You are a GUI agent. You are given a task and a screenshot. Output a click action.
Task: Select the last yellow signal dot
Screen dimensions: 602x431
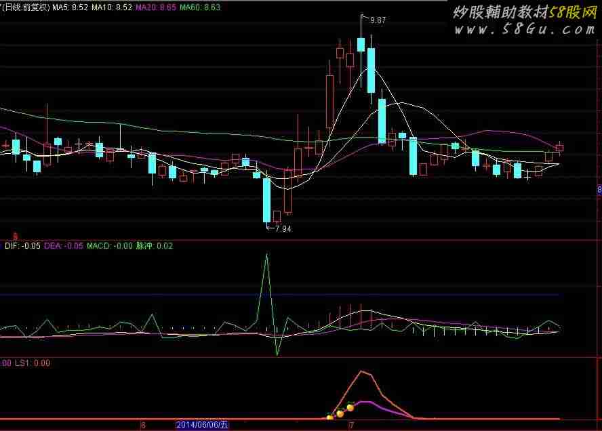click(x=350, y=407)
